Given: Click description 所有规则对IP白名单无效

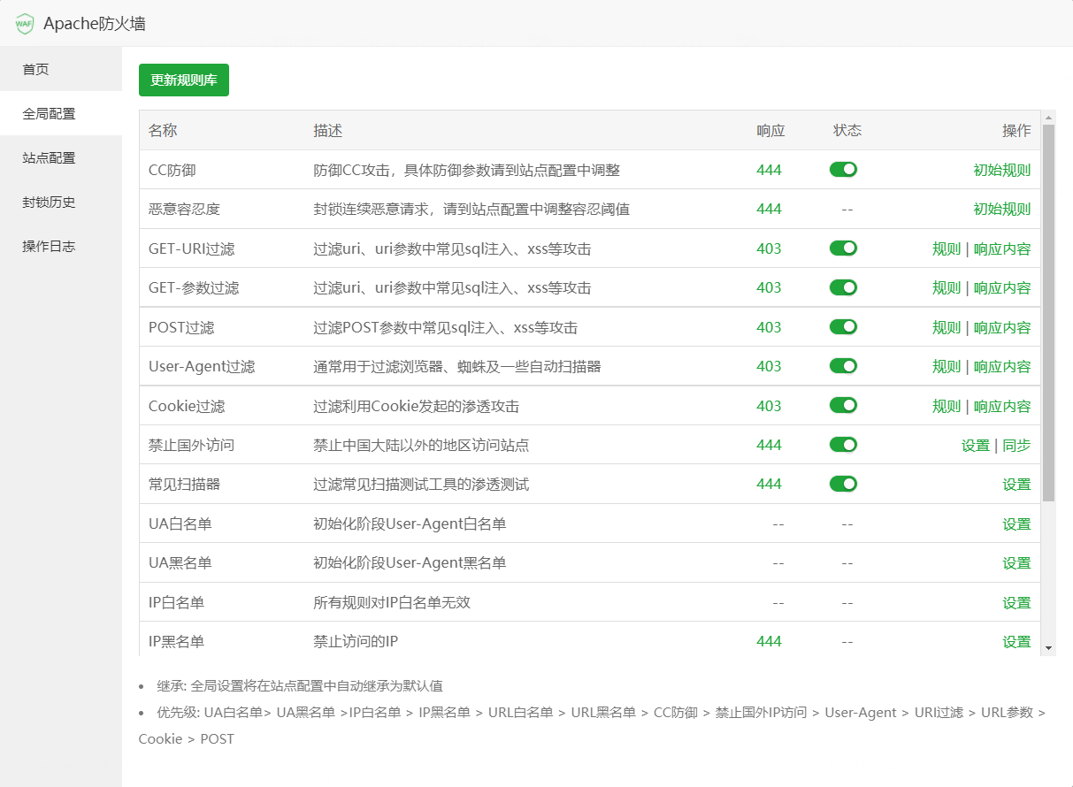Looking at the screenshot, I should pos(392,602).
